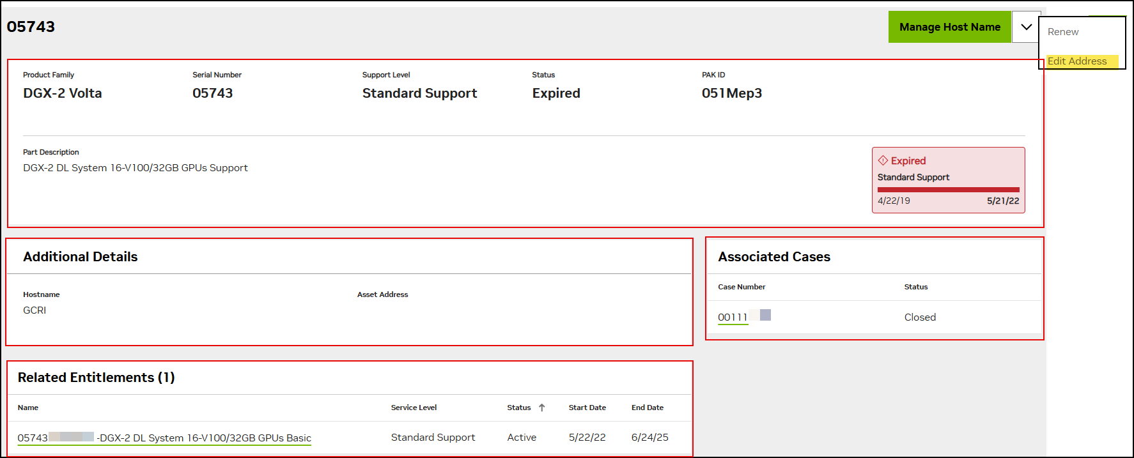This screenshot has width=1134, height=458.
Task: Click the Active status in entitlement row
Action: click(x=522, y=438)
